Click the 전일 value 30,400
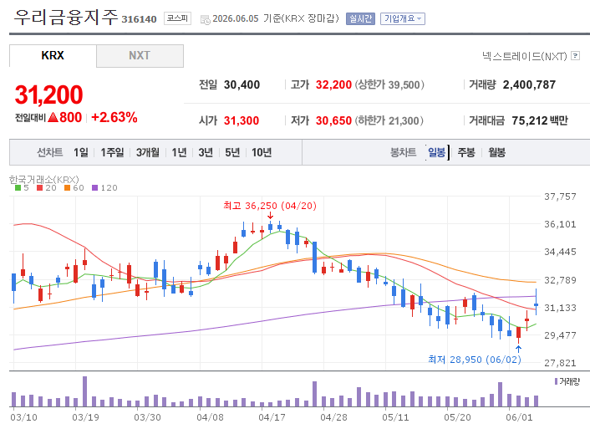 pyautogui.click(x=242, y=84)
